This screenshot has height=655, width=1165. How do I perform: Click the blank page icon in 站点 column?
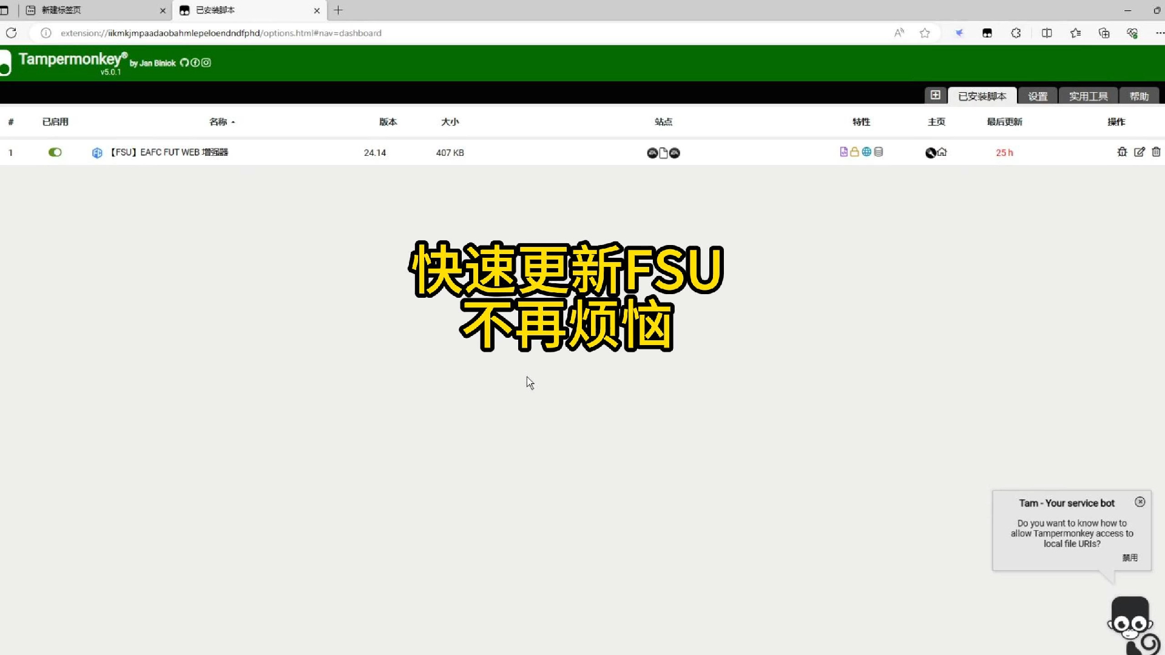click(x=663, y=153)
